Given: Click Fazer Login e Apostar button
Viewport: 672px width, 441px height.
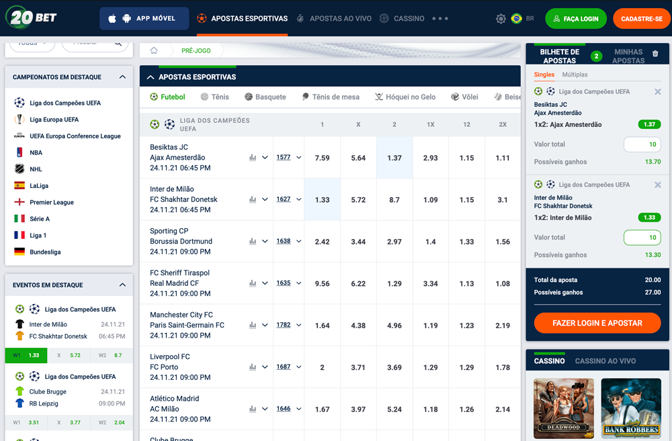Looking at the screenshot, I should (597, 324).
